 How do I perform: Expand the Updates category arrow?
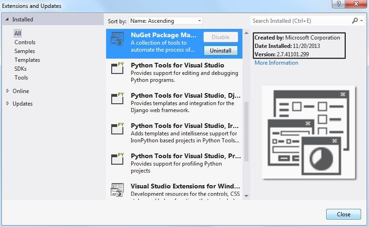7,103
